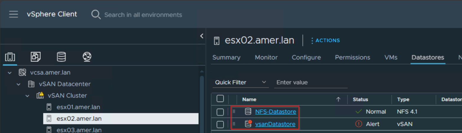Image resolution: width=462 pixels, height=133 pixels.
Task: Switch to the Permissions tab
Action: 353,57
